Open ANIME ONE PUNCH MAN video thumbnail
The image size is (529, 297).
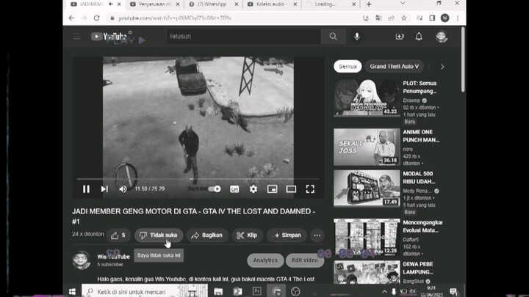pyautogui.click(x=367, y=147)
